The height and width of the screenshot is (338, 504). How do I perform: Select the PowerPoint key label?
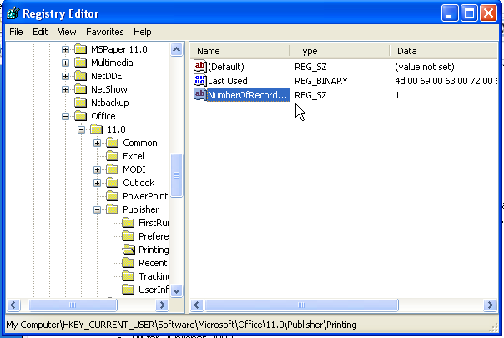tap(145, 196)
